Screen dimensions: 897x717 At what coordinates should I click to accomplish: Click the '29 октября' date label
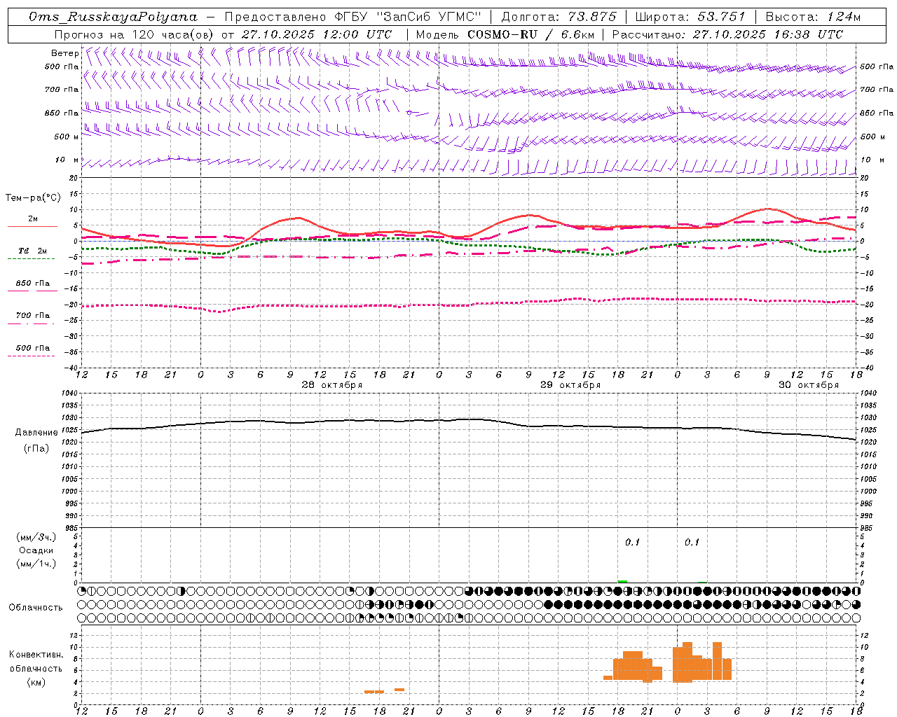[x=570, y=385]
